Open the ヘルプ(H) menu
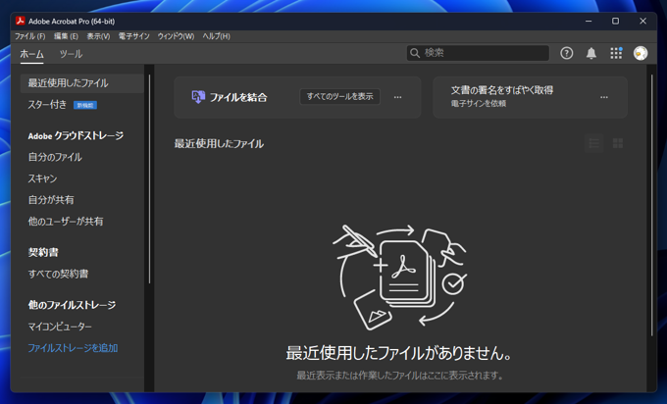Image resolution: width=667 pixels, height=404 pixels. [216, 36]
